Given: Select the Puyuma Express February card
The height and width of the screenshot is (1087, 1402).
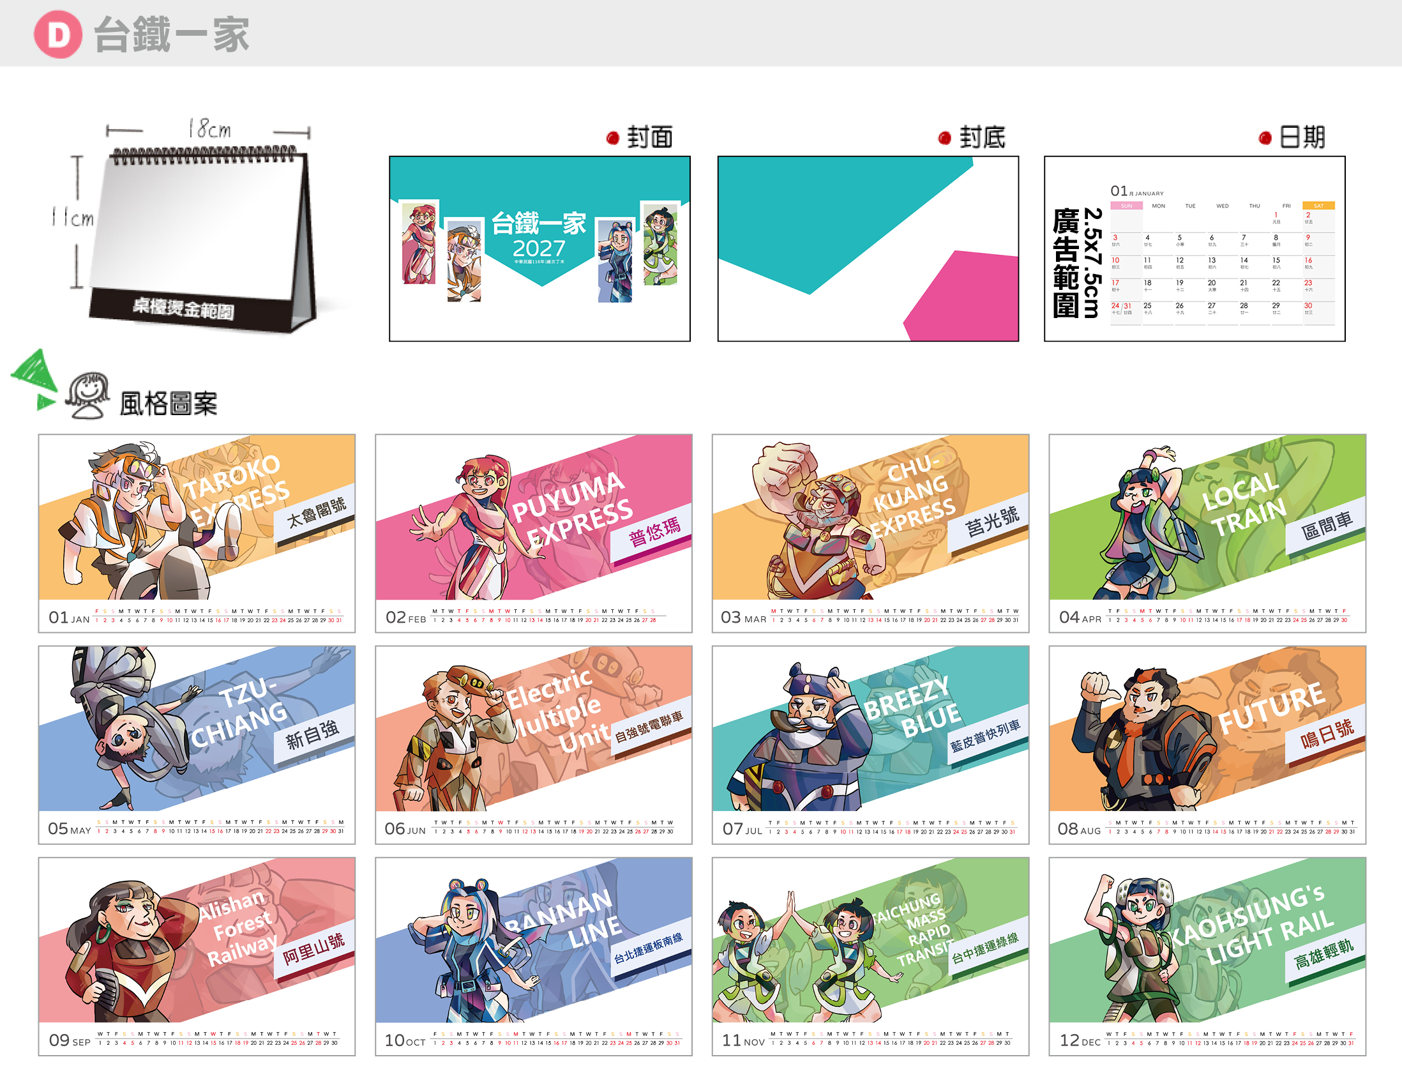Looking at the screenshot, I should point(534,533).
